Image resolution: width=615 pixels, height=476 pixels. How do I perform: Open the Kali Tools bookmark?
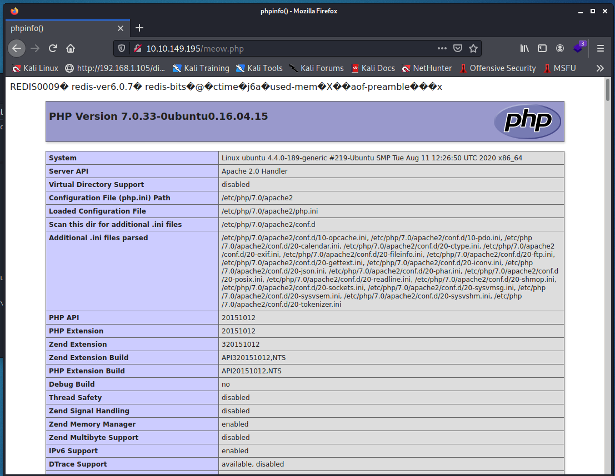click(x=259, y=68)
